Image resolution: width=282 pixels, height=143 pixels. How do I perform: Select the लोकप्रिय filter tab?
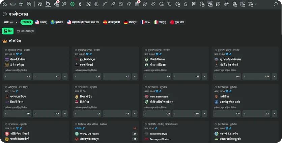(27, 22)
